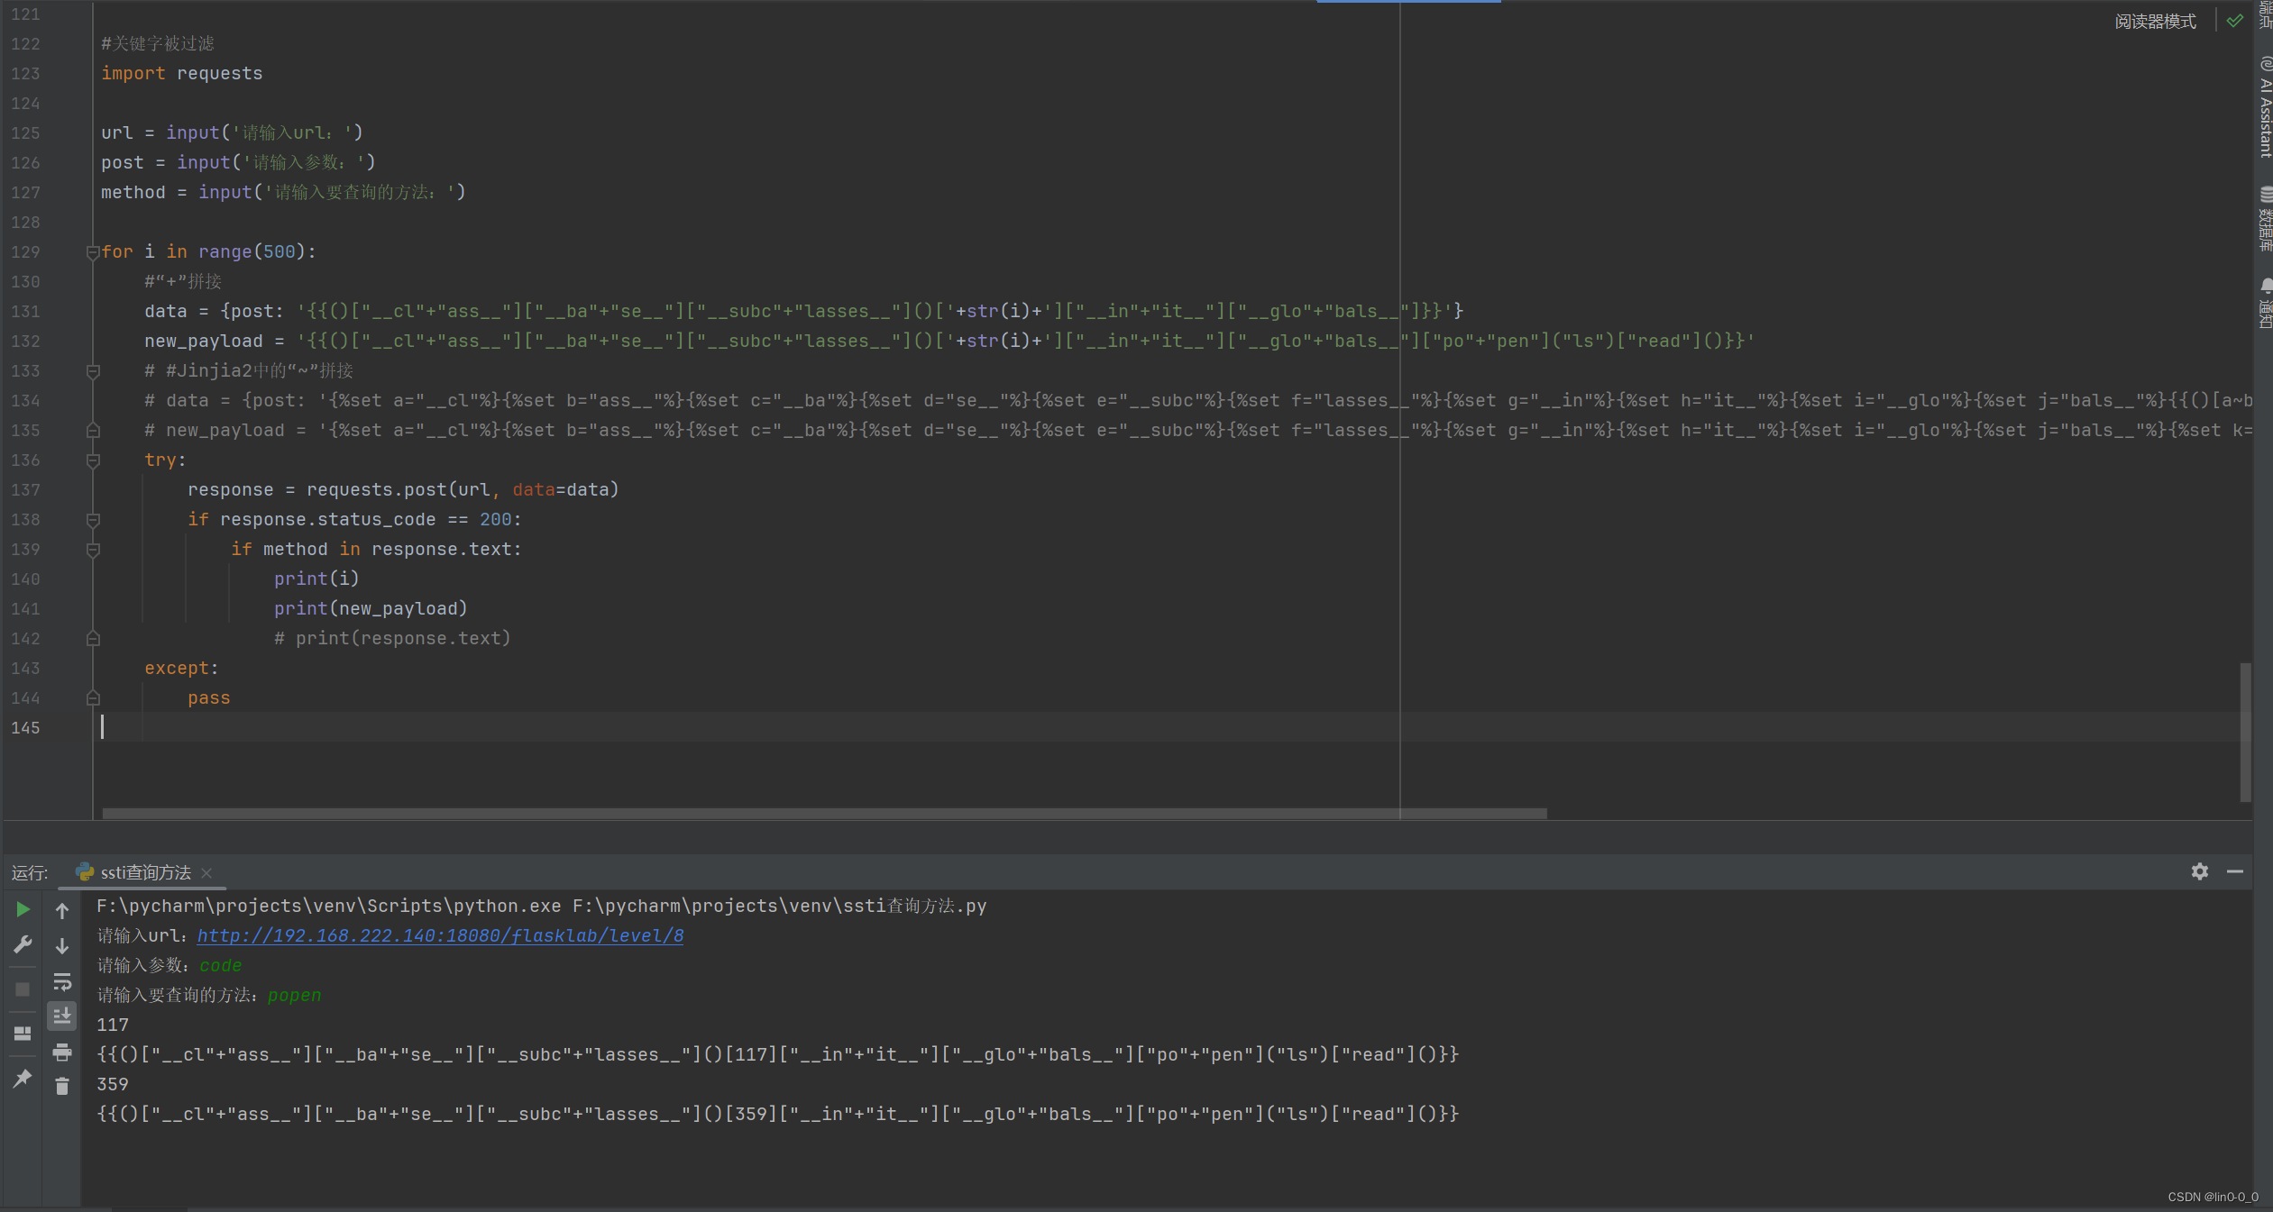
Task: Select the ssti查询方法 run tab
Action: [x=144, y=872]
